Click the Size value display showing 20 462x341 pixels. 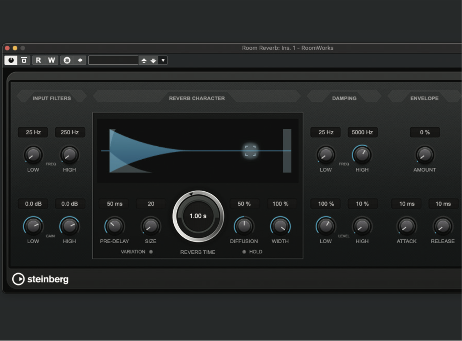(x=151, y=204)
